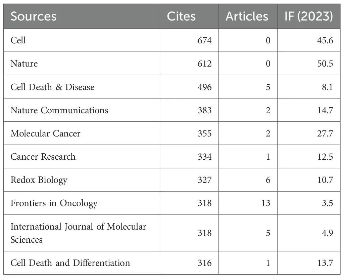344x278 pixels.
Task: Click Cell Death and Differentiation entry
Action: click(x=70, y=263)
